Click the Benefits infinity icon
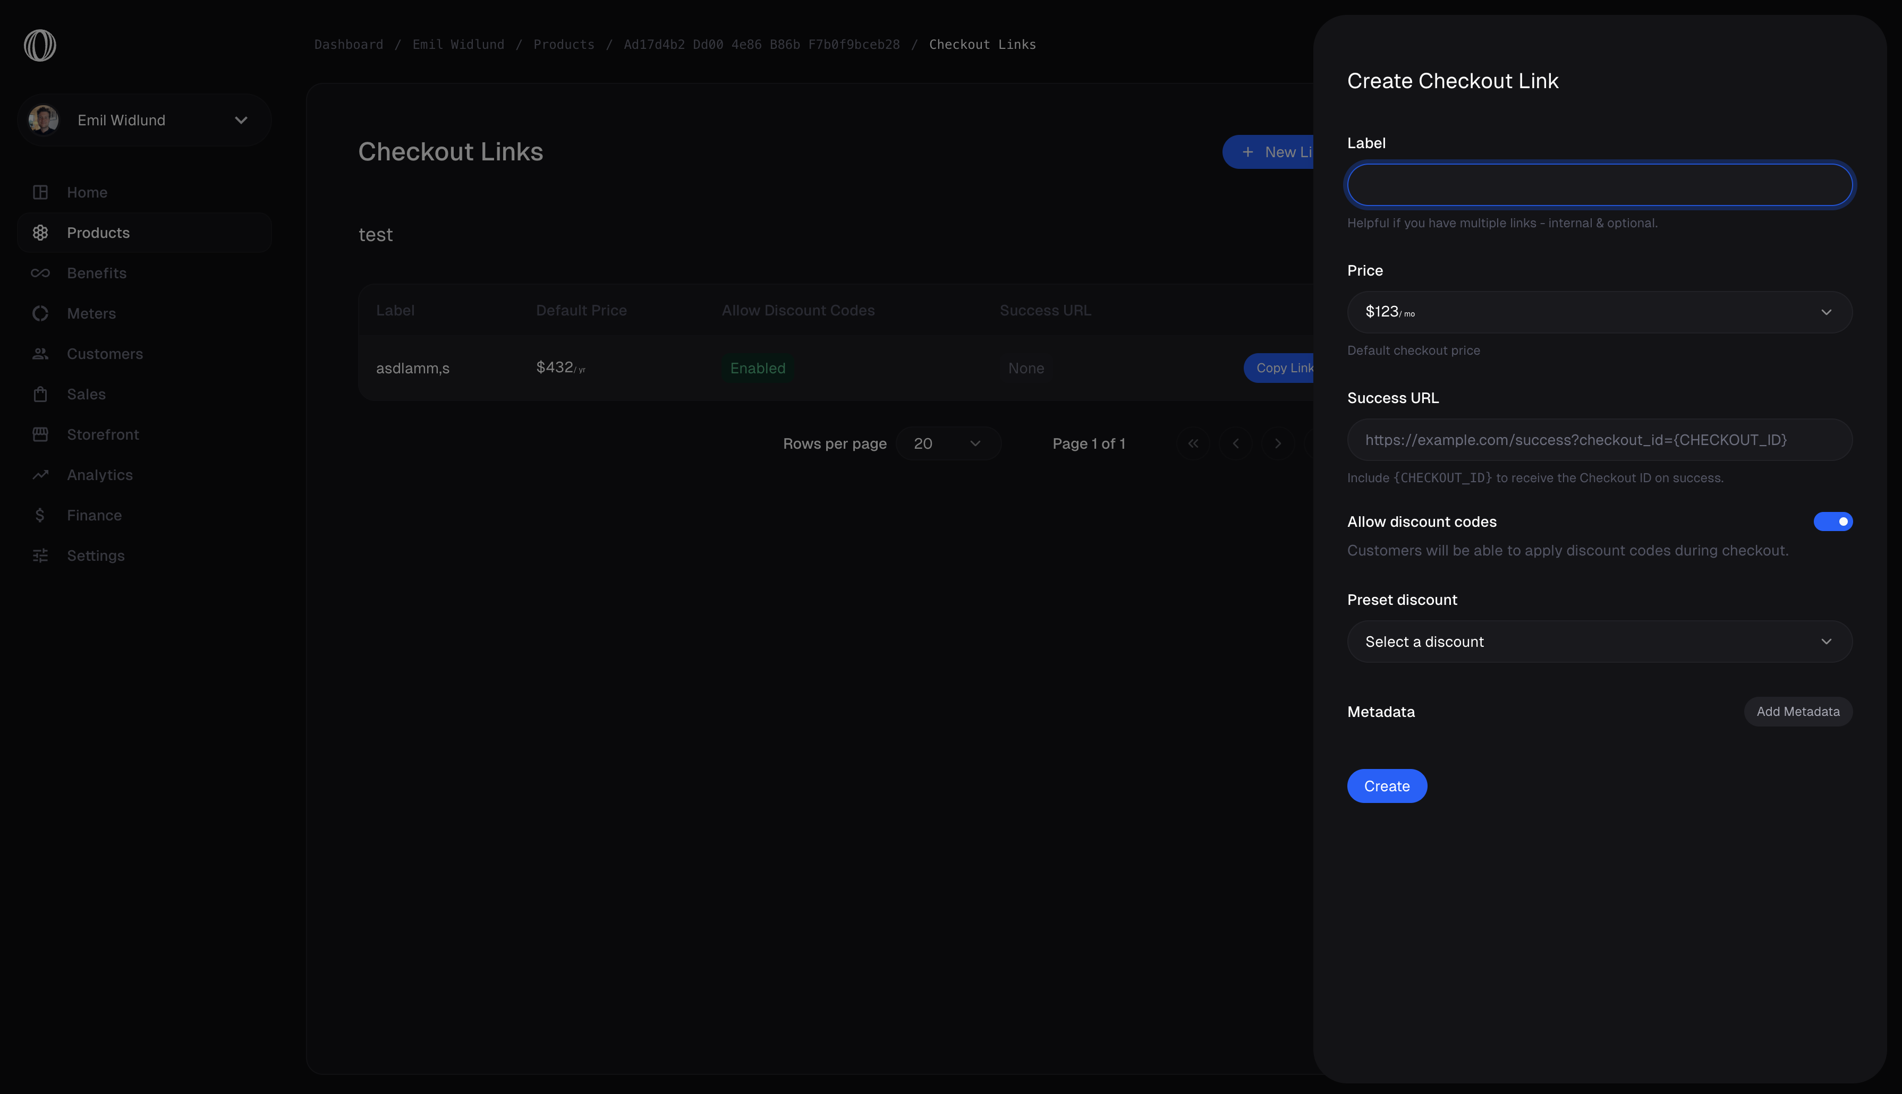The width and height of the screenshot is (1902, 1094). click(40, 273)
